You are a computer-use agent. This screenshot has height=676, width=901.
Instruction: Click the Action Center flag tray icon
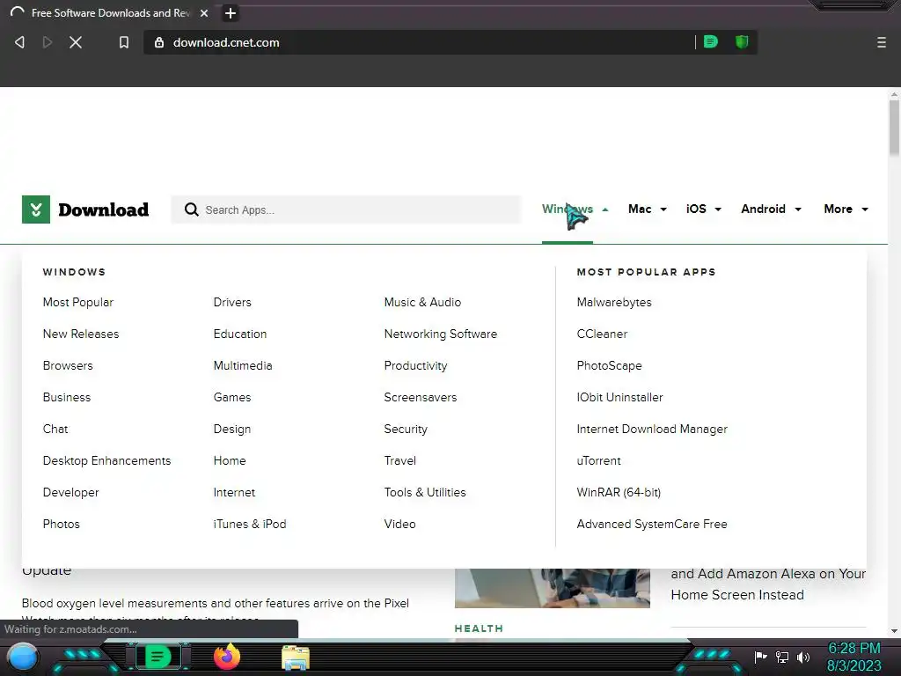pos(760,657)
